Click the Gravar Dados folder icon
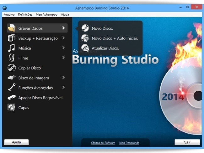Image resolution: width=204 pixels, height=153 pixels. 12,28
